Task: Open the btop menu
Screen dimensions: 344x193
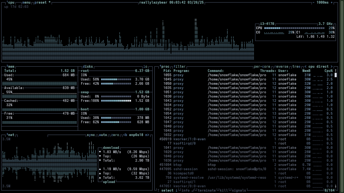Action: click(26, 2)
